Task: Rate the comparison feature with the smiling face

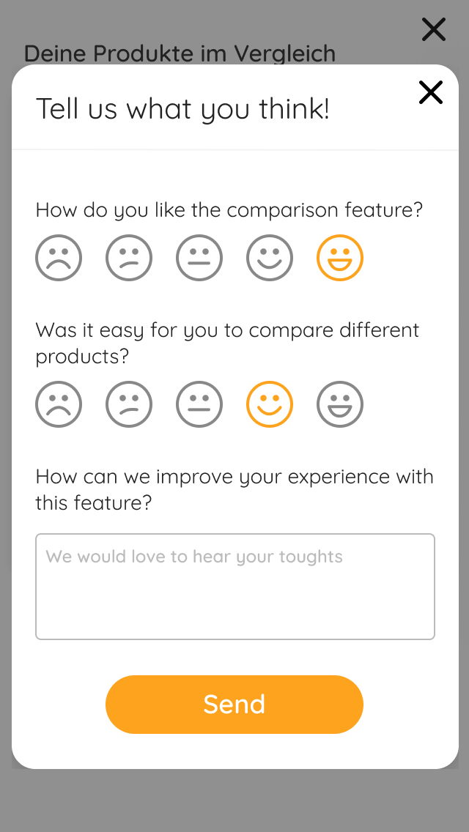Action: tap(270, 258)
